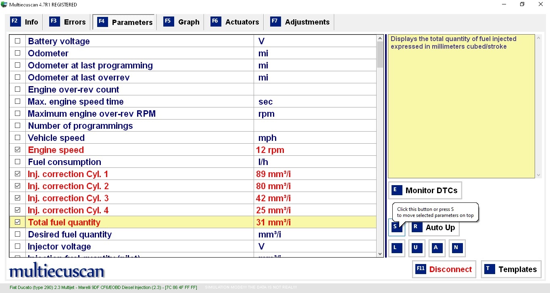Switch to the Graph tab (F5)
The width and height of the screenshot is (550, 293).
point(181,22)
